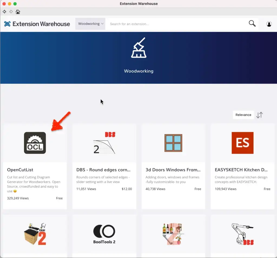Click the 3d Doors description text
This screenshot has height=258, width=277.
tap(172, 179)
